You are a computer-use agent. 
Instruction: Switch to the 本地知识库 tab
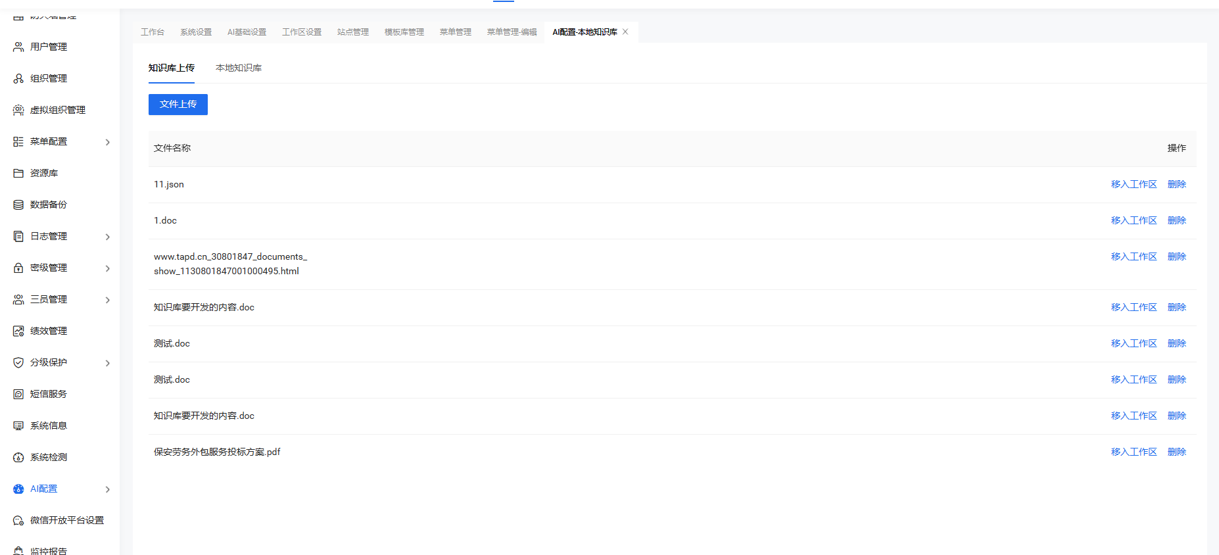pyautogui.click(x=239, y=68)
